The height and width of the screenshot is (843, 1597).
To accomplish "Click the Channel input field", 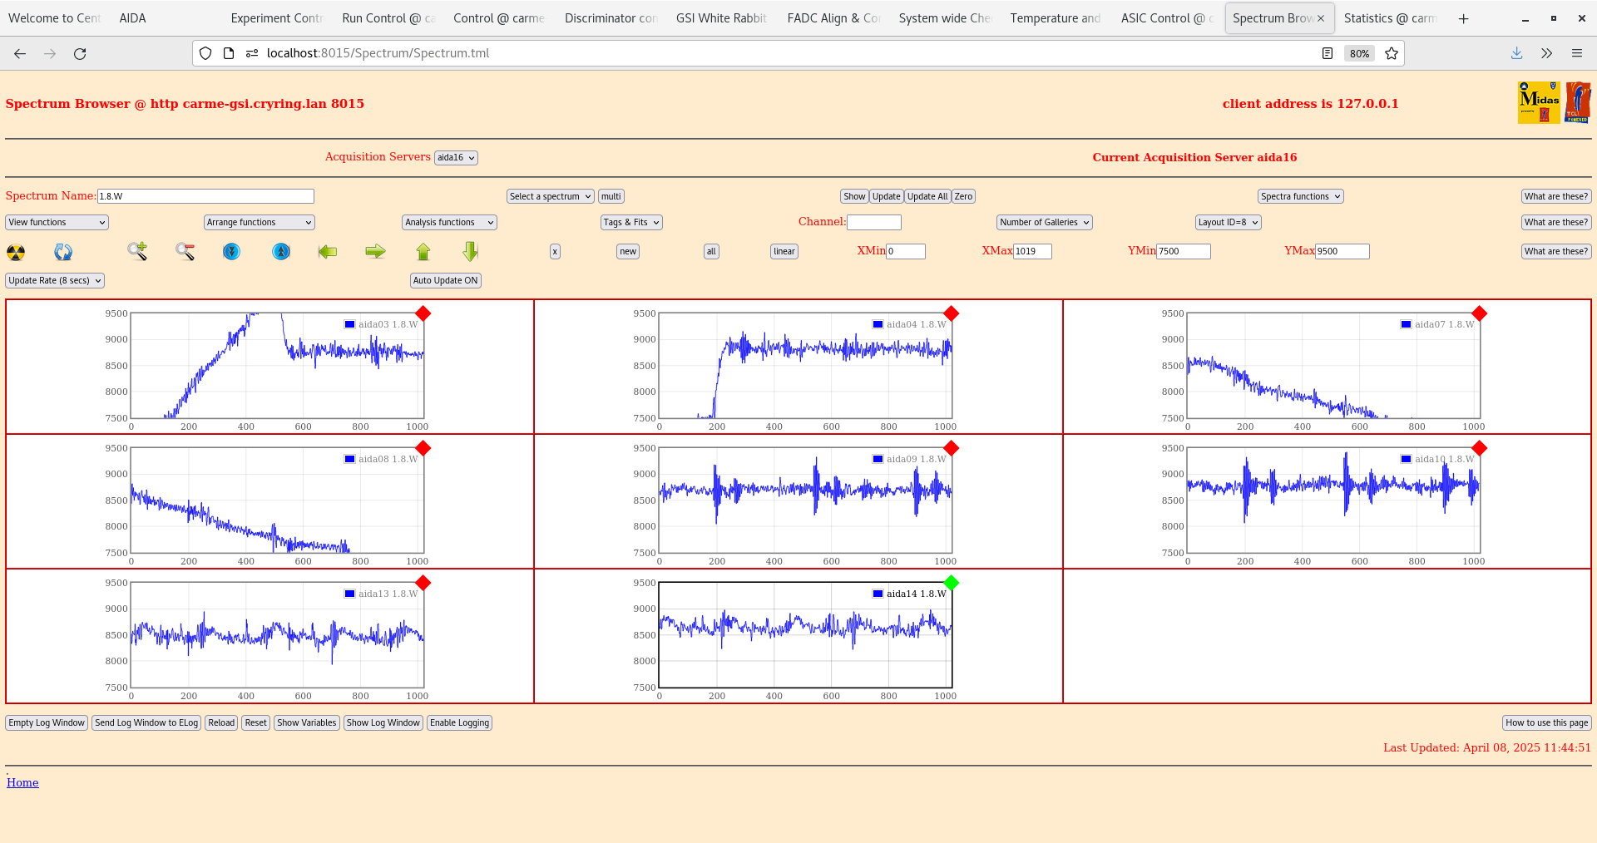I will 874,222.
